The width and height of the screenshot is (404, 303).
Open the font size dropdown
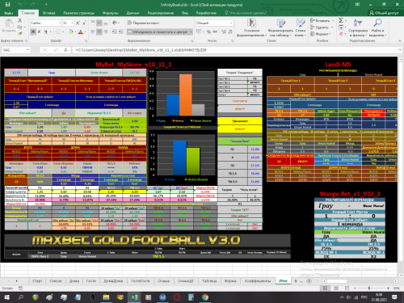(72, 23)
